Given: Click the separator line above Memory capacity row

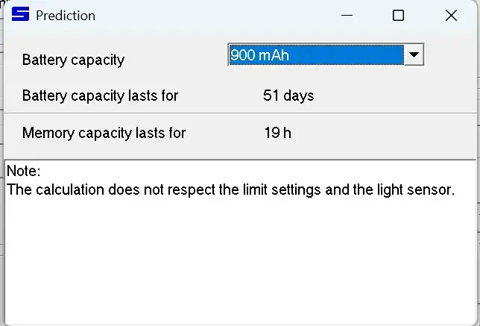Looking at the screenshot, I should 239,113.
